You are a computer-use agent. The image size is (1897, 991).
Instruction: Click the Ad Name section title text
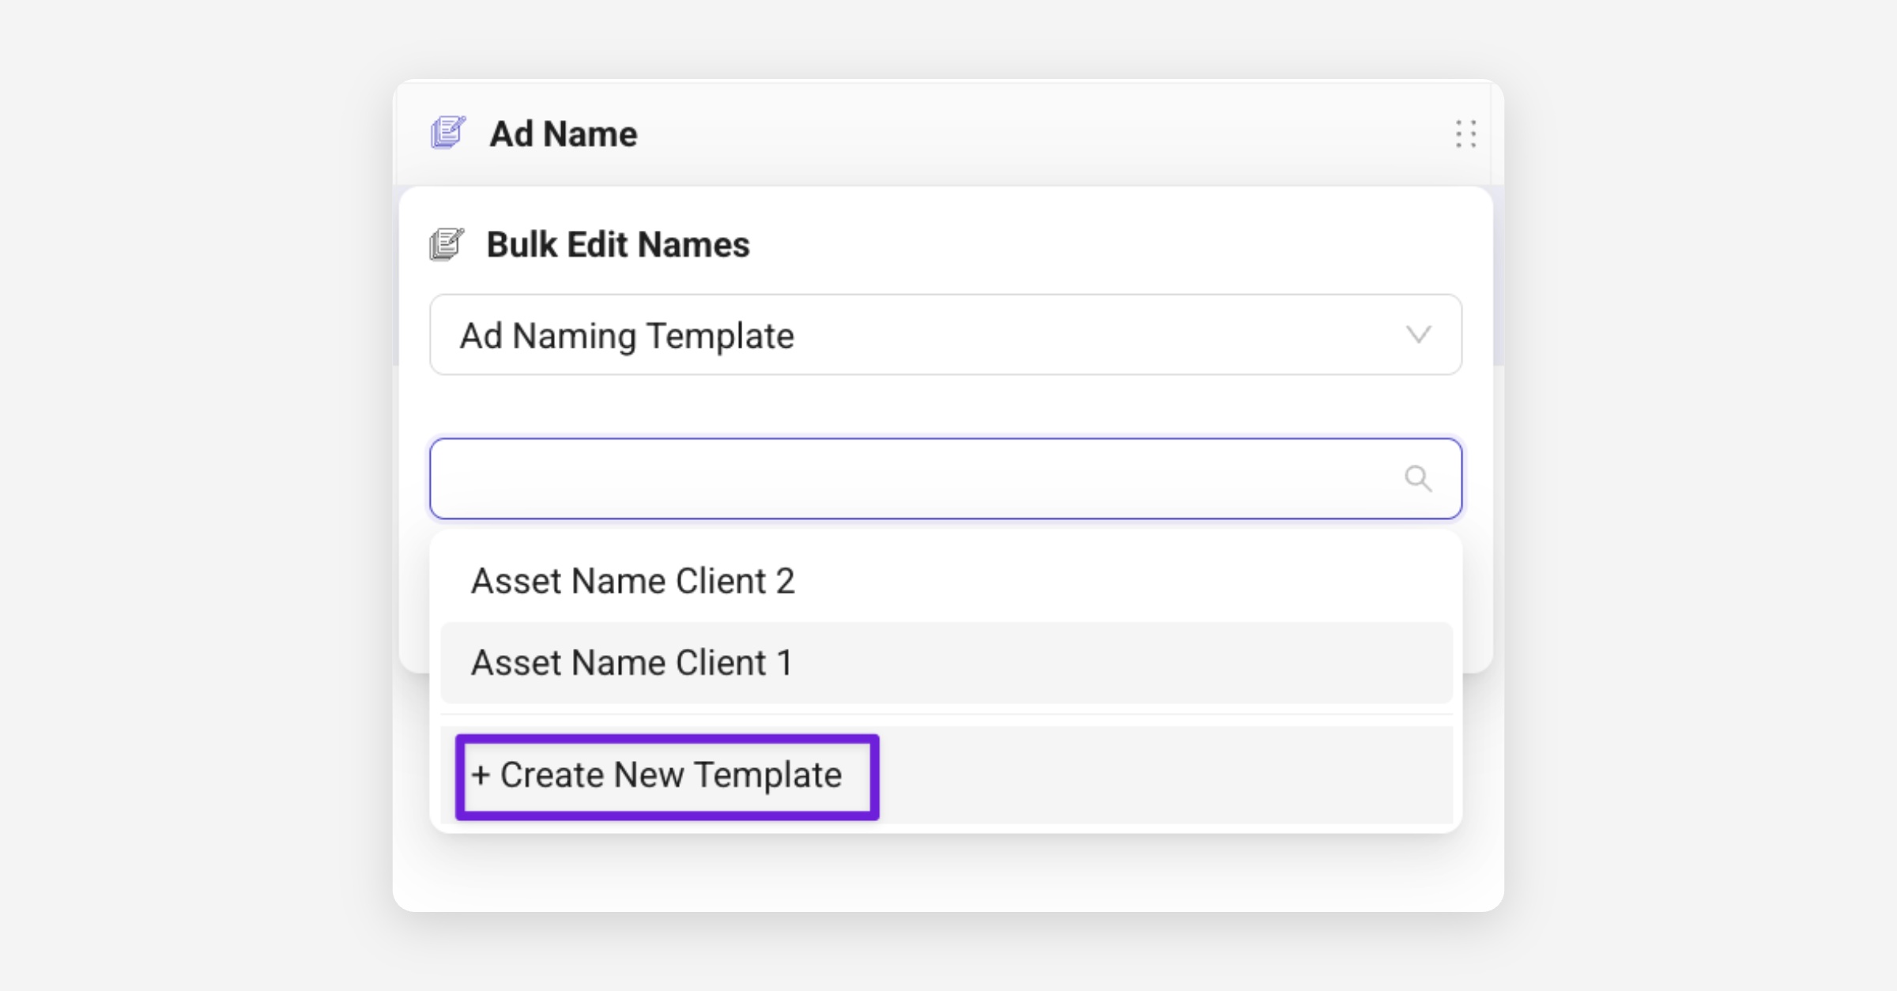coord(563,134)
